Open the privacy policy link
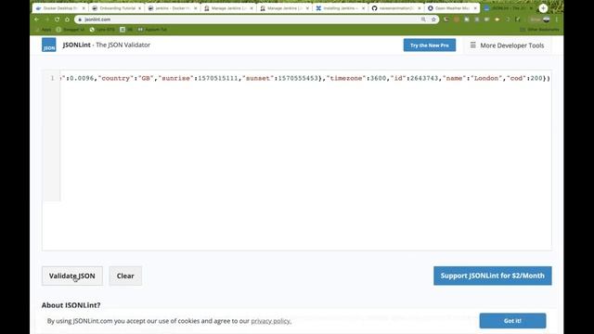Screen dimensions: 594x334 tap(271, 321)
